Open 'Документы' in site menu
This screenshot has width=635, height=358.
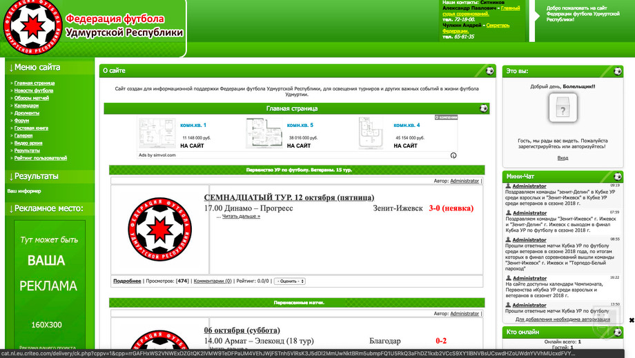27,113
